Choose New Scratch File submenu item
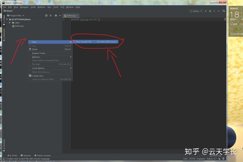 [96, 42]
